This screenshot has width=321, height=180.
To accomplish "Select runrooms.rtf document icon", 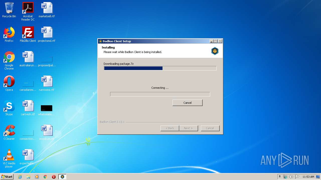I will pyautogui.click(x=47, y=83).
